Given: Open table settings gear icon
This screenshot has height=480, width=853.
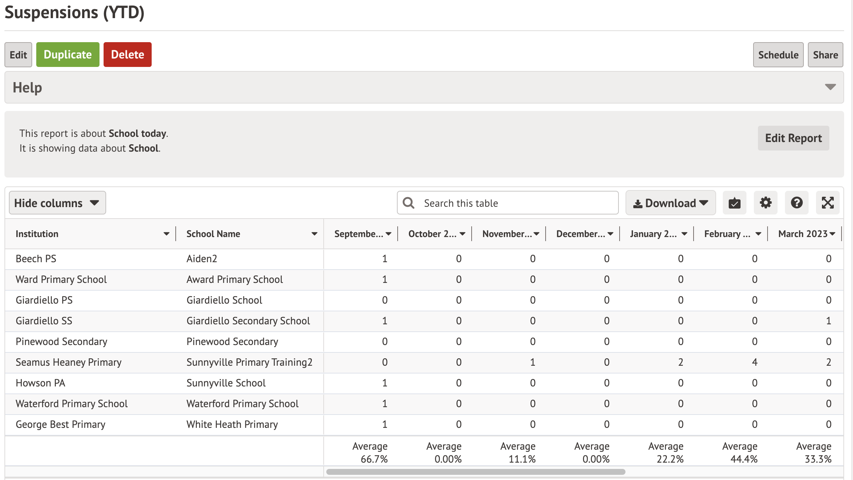Looking at the screenshot, I should coord(765,203).
